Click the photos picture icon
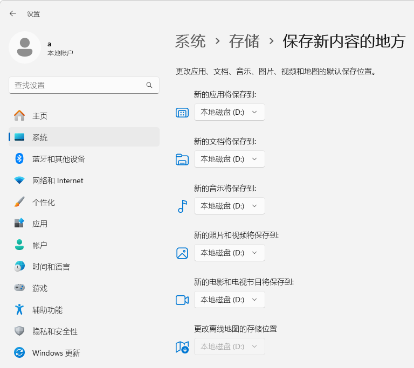414x368 pixels. pyautogui.click(x=182, y=253)
